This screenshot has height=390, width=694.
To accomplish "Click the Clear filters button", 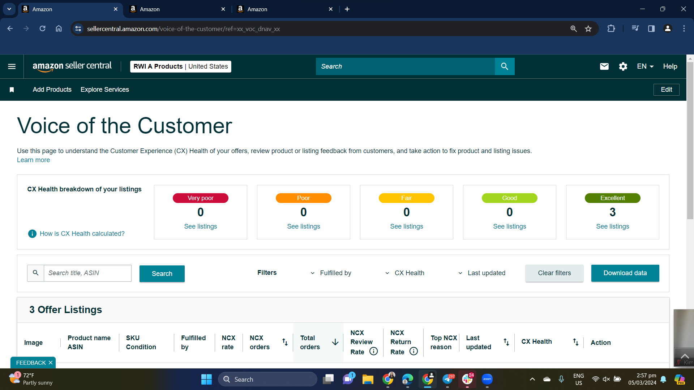I will tap(554, 273).
